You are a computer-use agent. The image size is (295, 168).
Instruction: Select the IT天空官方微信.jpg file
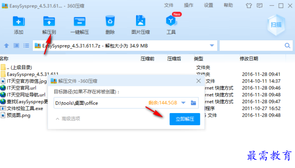click(24, 81)
